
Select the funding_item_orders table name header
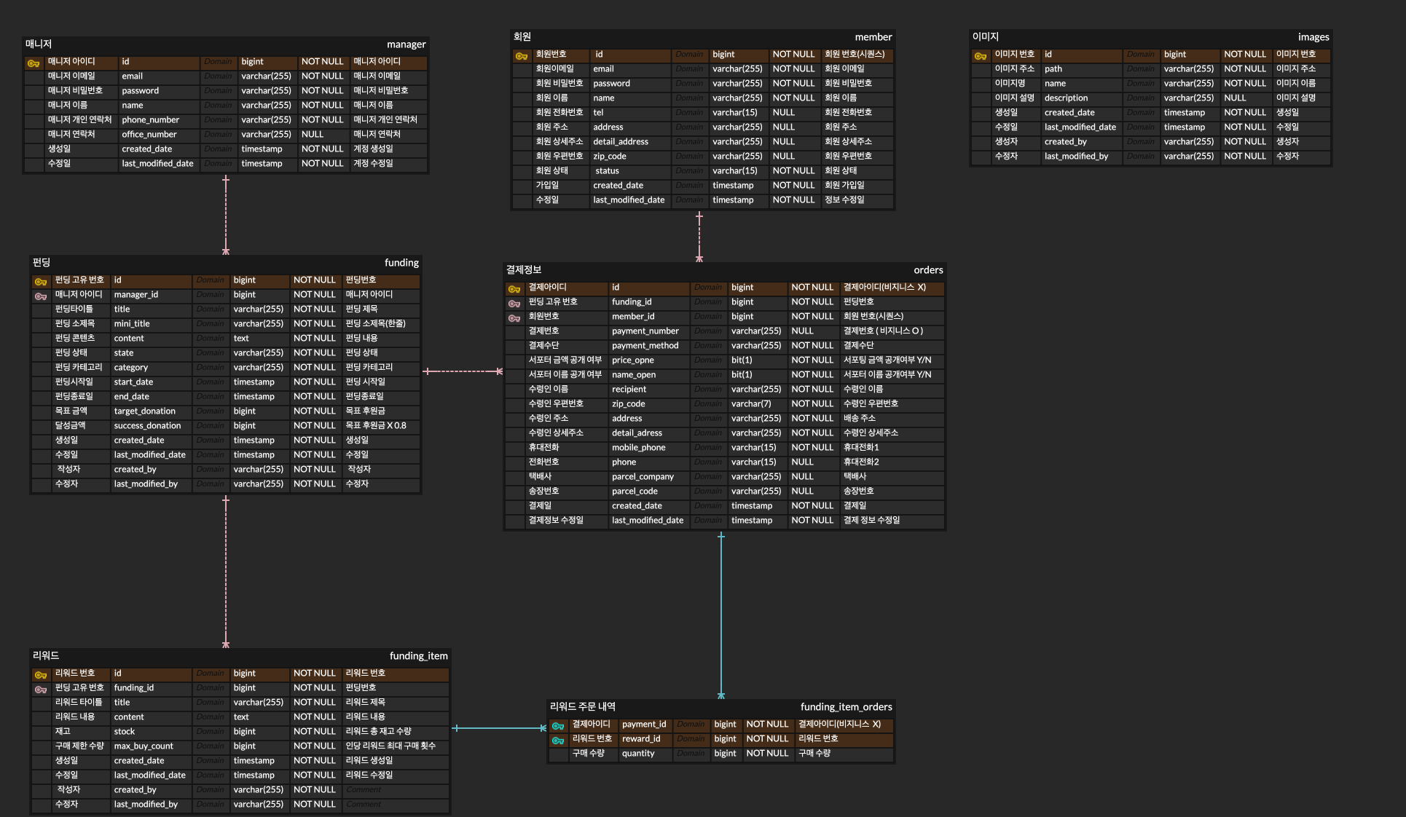(x=846, y=707)
